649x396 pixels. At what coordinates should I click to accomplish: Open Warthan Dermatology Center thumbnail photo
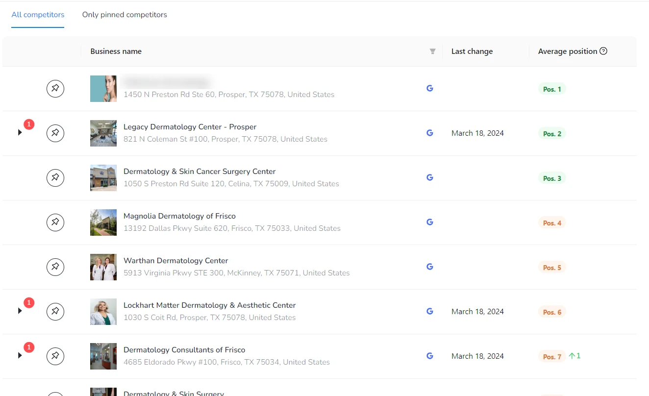click(103, 267)
